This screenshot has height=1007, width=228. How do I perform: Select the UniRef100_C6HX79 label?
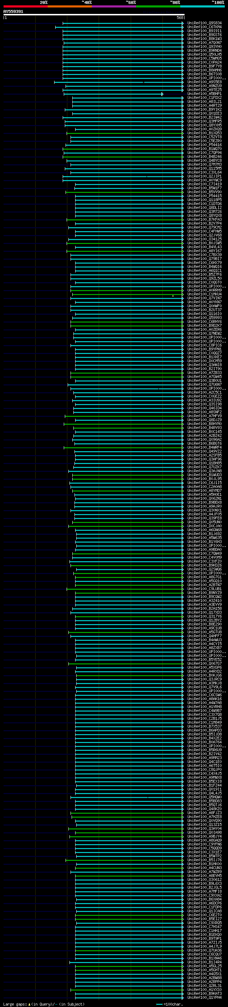click(204, 263)
